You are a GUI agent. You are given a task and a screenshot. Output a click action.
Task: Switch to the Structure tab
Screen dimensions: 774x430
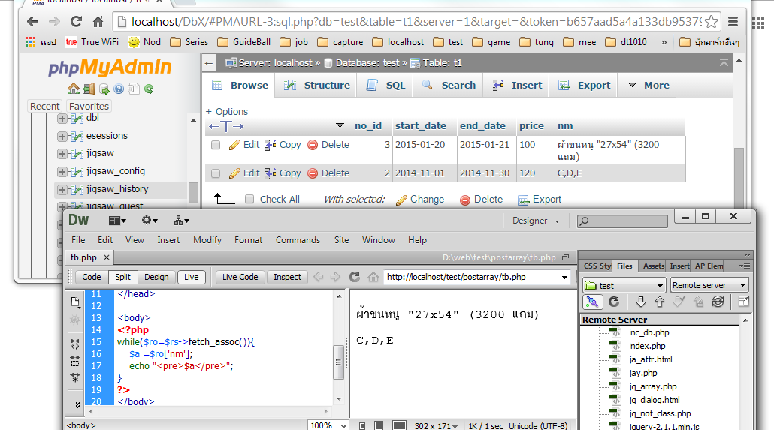coord(317,86)
